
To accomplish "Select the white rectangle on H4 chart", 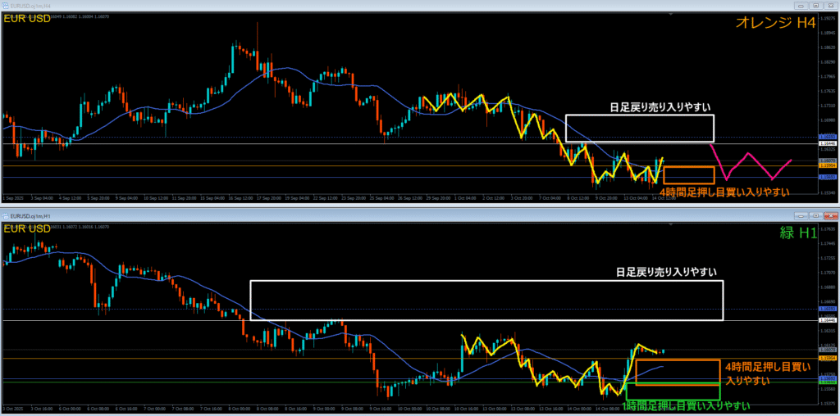I will (640, 115).
